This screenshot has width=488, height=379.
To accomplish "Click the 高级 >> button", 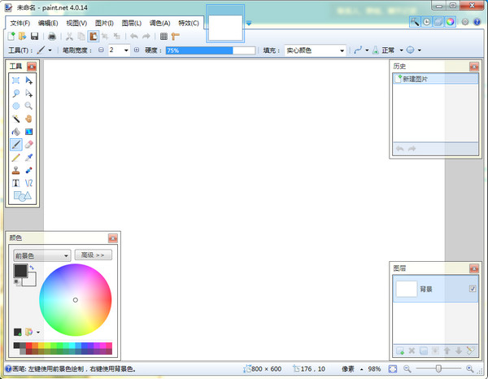I will (x=94, y=255).
